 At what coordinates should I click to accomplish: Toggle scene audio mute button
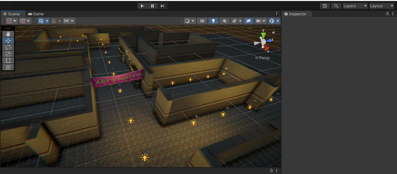tap(225, 21)
